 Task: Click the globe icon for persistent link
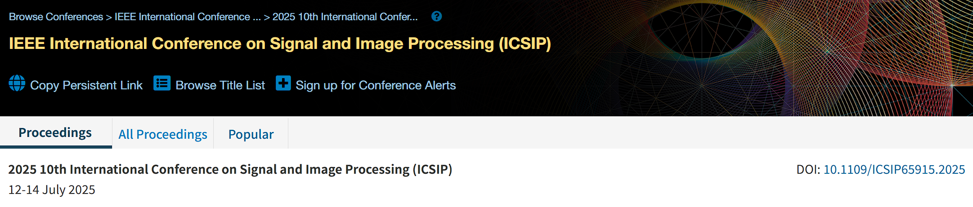click(17, 84)
